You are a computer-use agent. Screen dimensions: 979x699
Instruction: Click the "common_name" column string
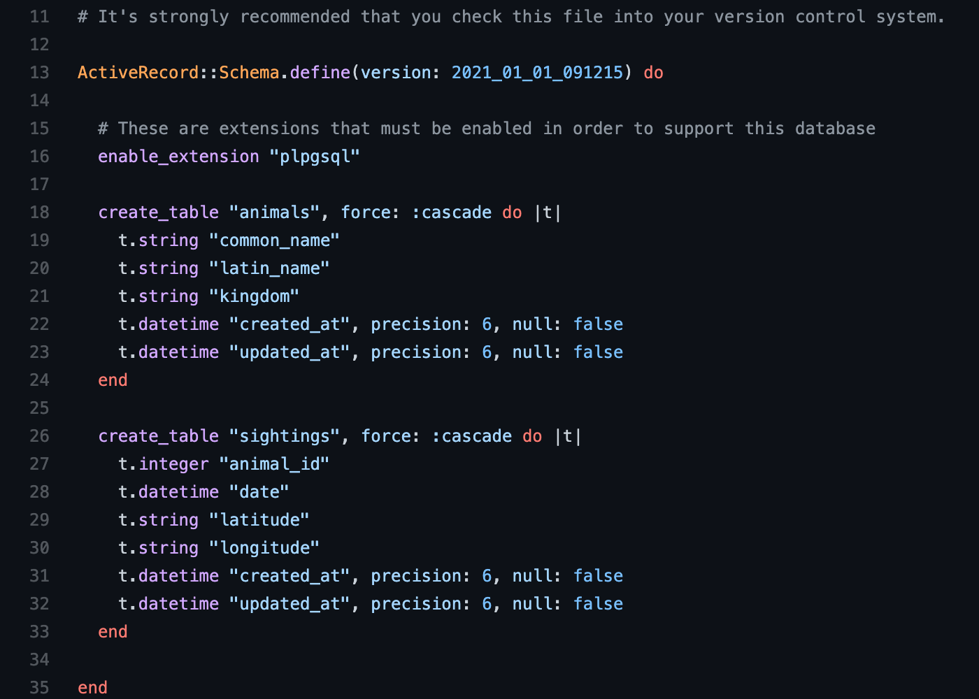[x=274, y=240]
